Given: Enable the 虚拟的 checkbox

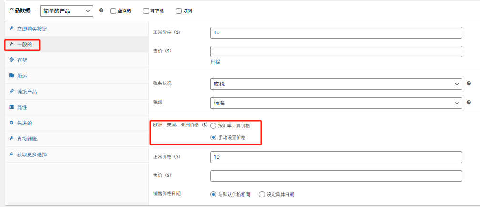Looking at the screenshot, I should (113, 11).
